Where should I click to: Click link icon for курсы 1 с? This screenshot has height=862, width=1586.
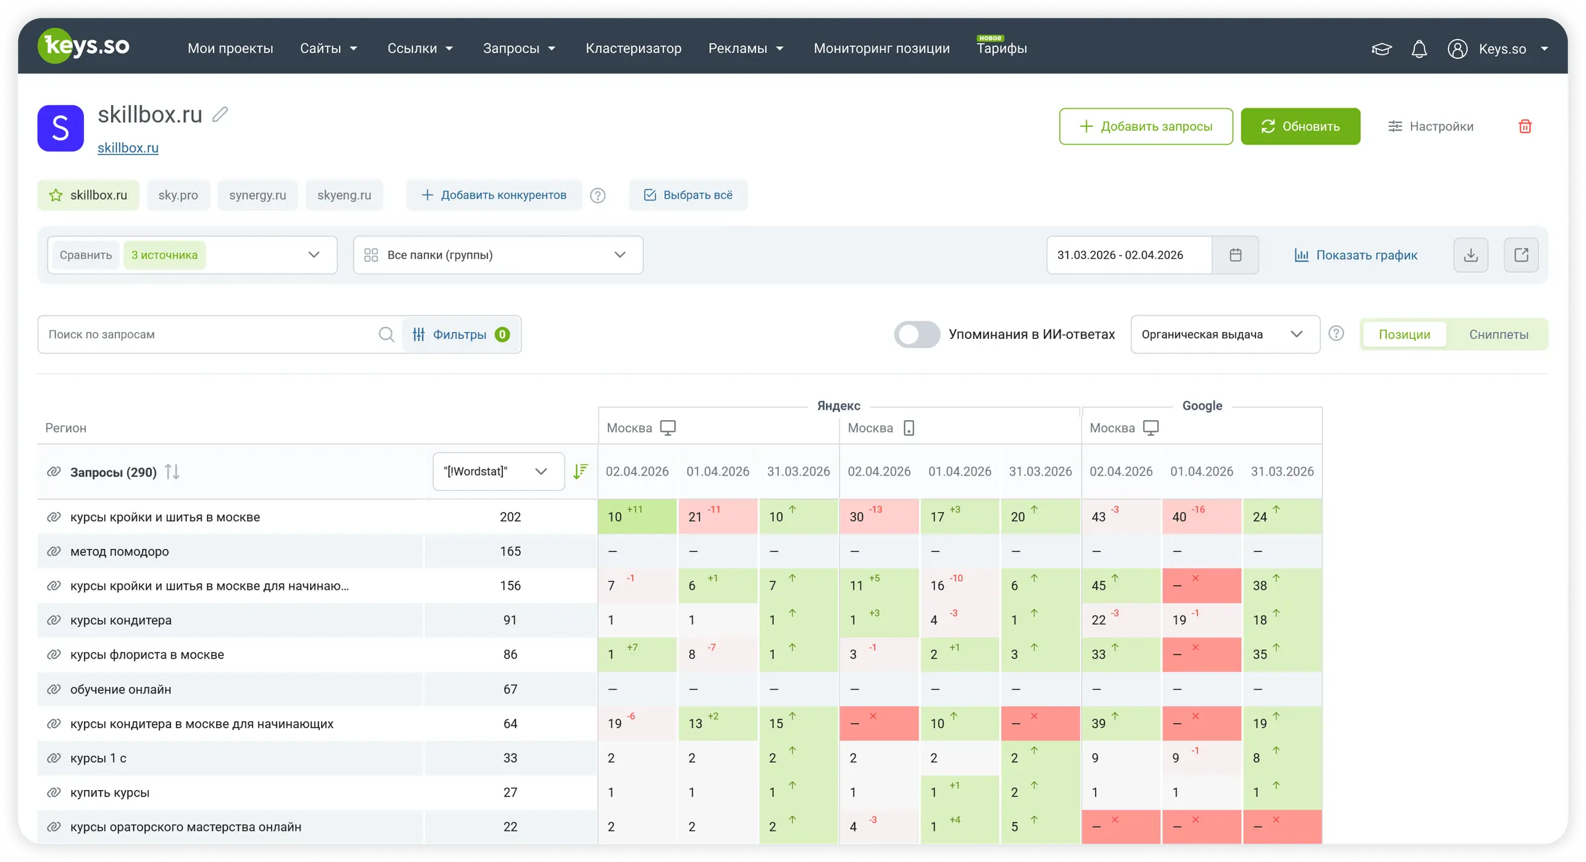(54, 758)
